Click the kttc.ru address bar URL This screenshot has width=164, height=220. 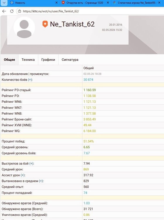[x=51, y=11]
